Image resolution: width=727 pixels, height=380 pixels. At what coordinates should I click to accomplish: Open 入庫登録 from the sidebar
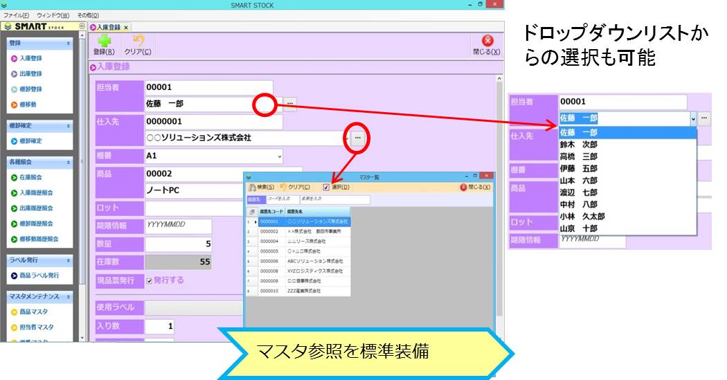tap(26, 58)
